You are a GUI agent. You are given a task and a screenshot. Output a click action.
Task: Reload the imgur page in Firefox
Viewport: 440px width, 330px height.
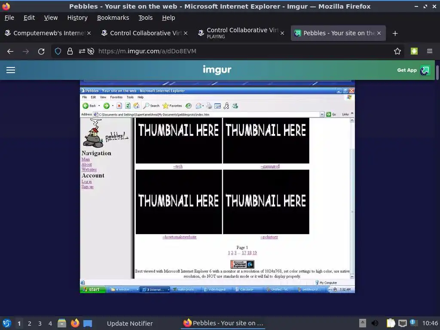[41, 51]
